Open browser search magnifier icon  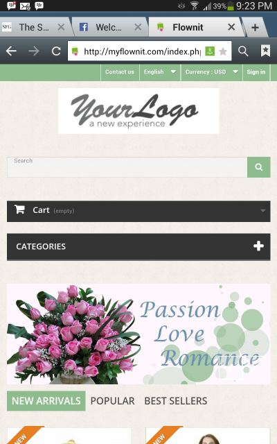coord(243,51)
